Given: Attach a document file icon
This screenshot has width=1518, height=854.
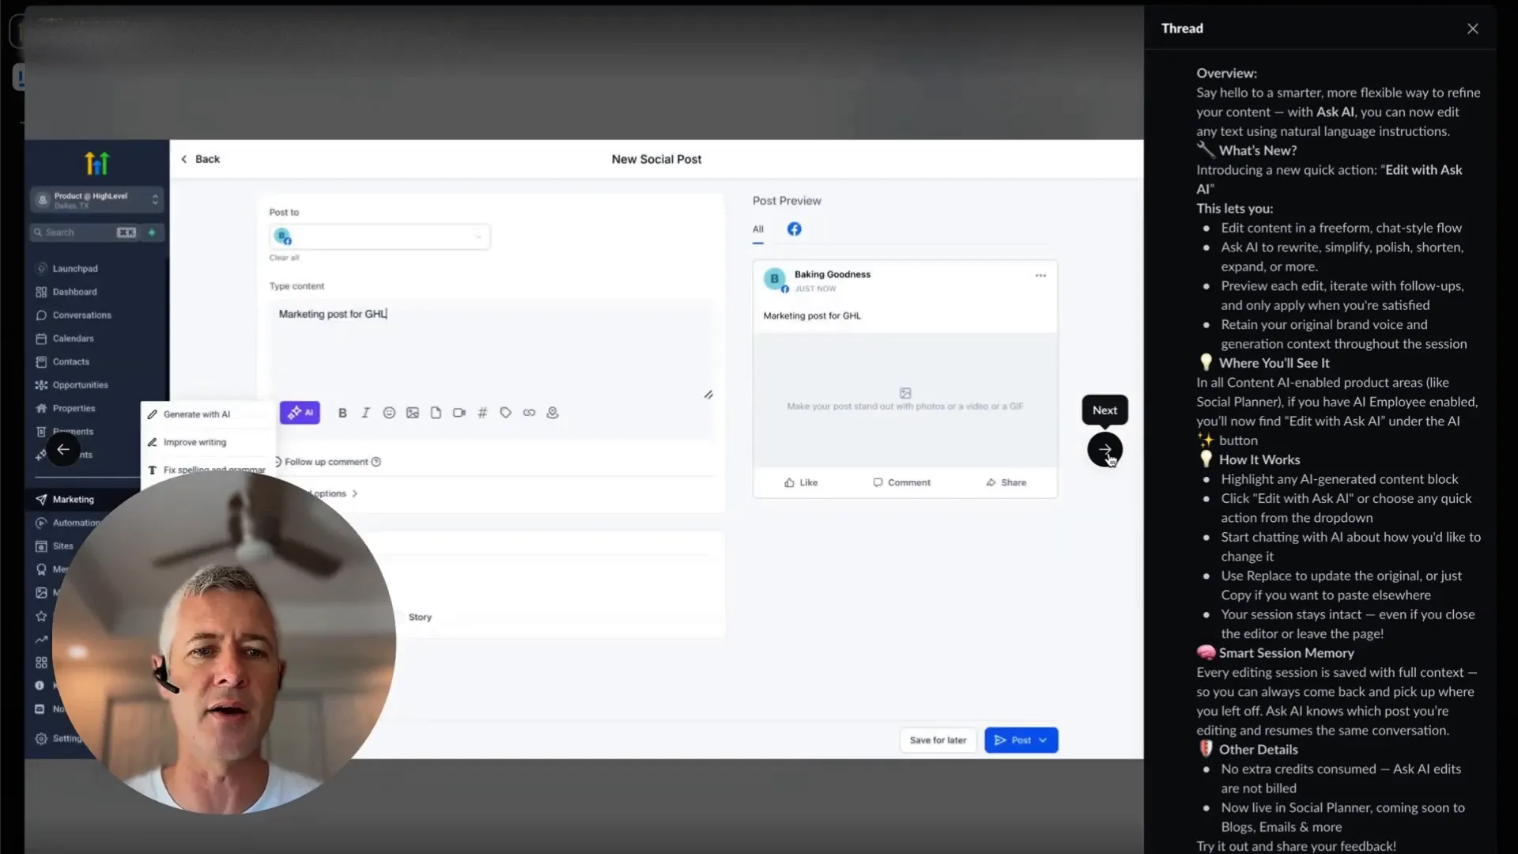Looking at the screenshot, I should tap(436, 413).
